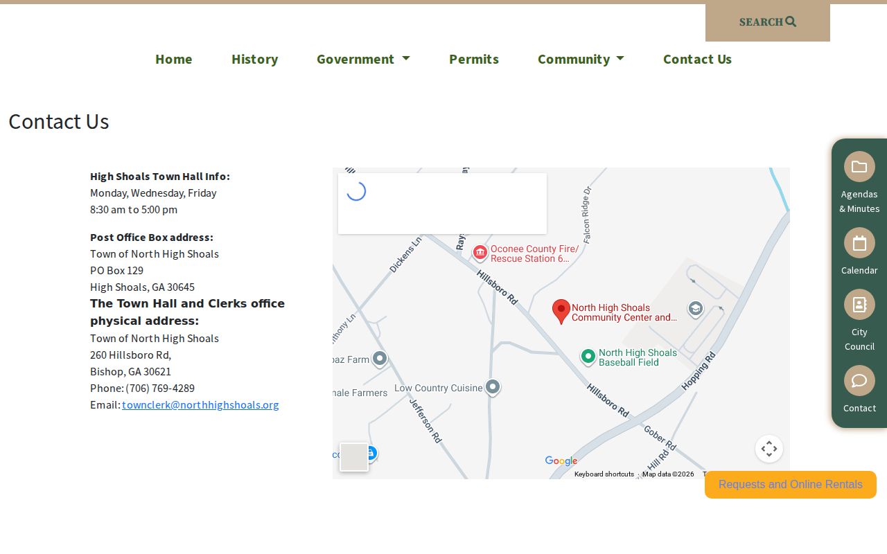
Task: Click the Contact Us page heading
Action: tap(59, 121)
